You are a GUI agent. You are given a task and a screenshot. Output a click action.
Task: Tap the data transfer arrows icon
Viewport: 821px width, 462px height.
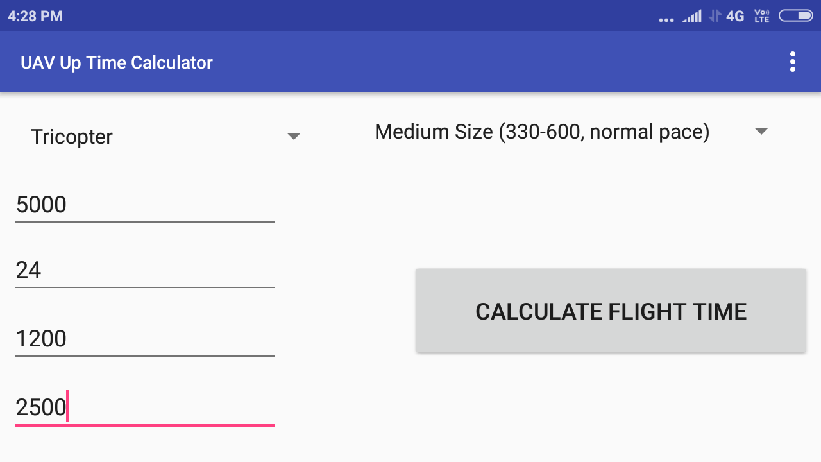pyautogui.click(x=715, y=15)
